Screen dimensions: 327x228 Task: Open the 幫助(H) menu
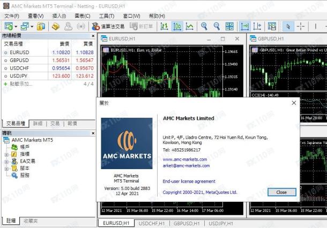pos(157,16)
